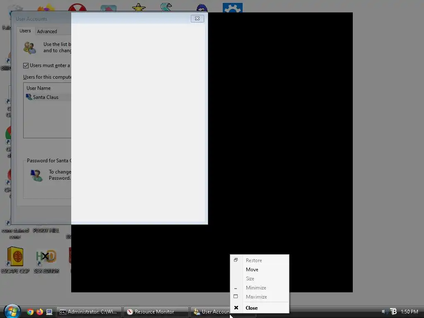Click the password user icon
This screenshot has width=424, height=318.
click(36, 175)
